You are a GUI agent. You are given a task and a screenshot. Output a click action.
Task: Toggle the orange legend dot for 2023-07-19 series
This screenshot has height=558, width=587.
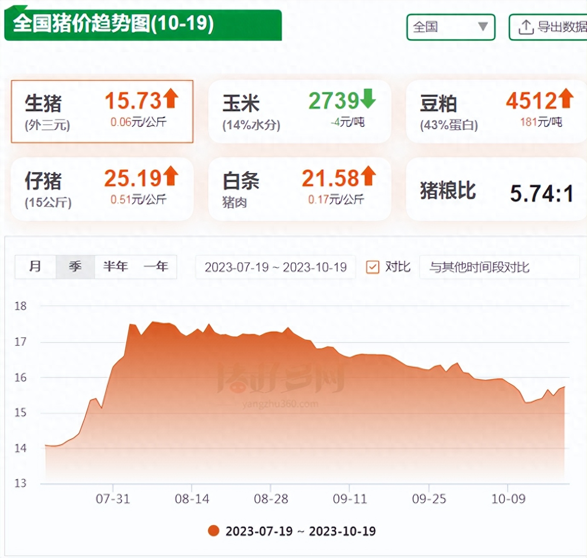[213, 531]
